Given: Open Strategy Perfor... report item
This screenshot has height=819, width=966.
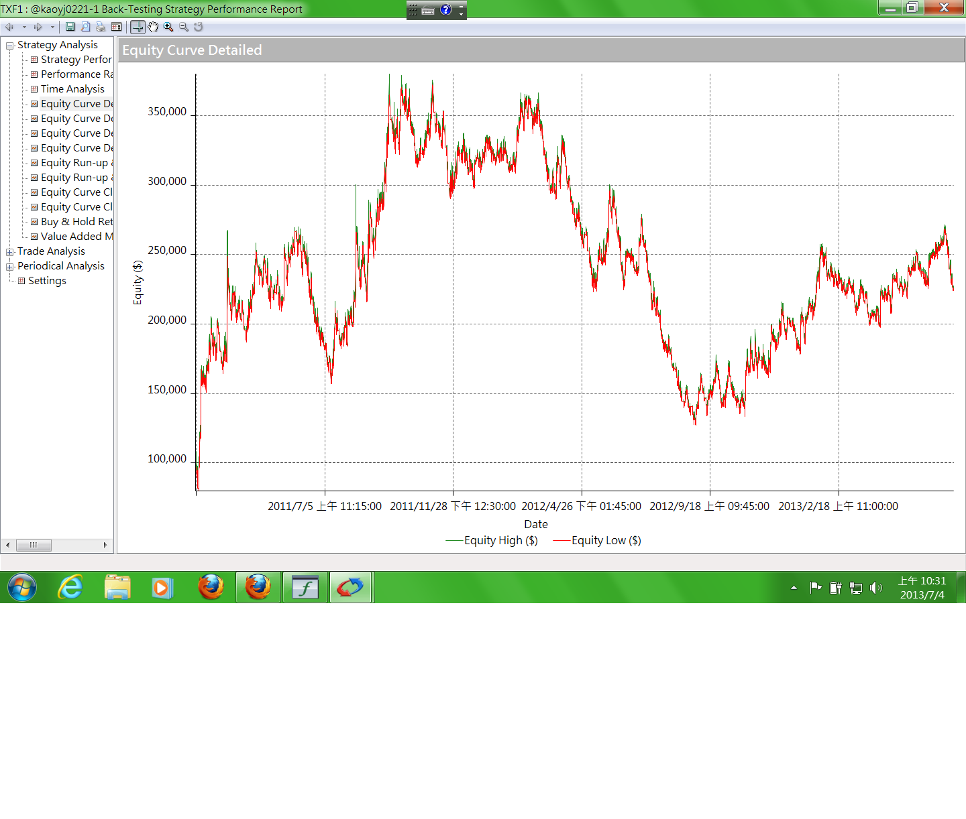Looking at the screenshot, I should [76, 60].
